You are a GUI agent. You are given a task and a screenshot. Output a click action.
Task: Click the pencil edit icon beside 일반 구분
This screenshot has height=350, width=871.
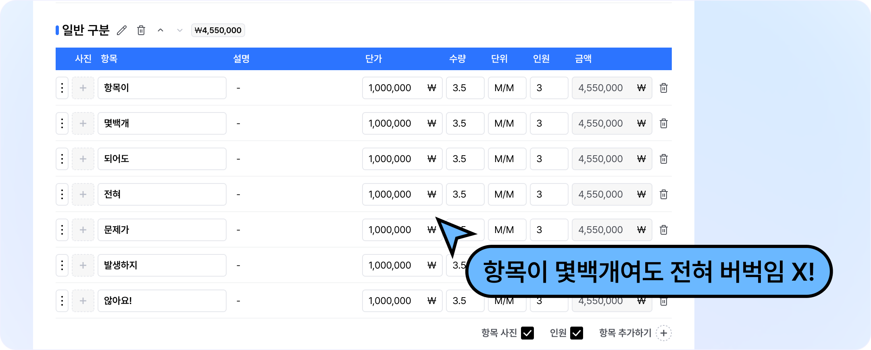pyautogui.click(x=122, y=30)
